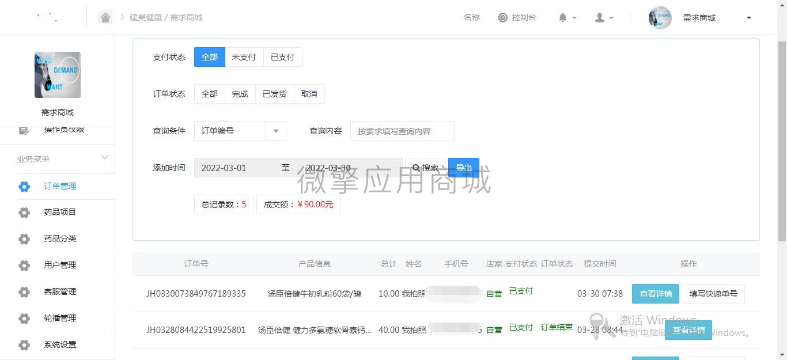The width and height of the screenshot is (787, 360).
Task: Click the 客服管理 gear icon
Action: (24, 292)
